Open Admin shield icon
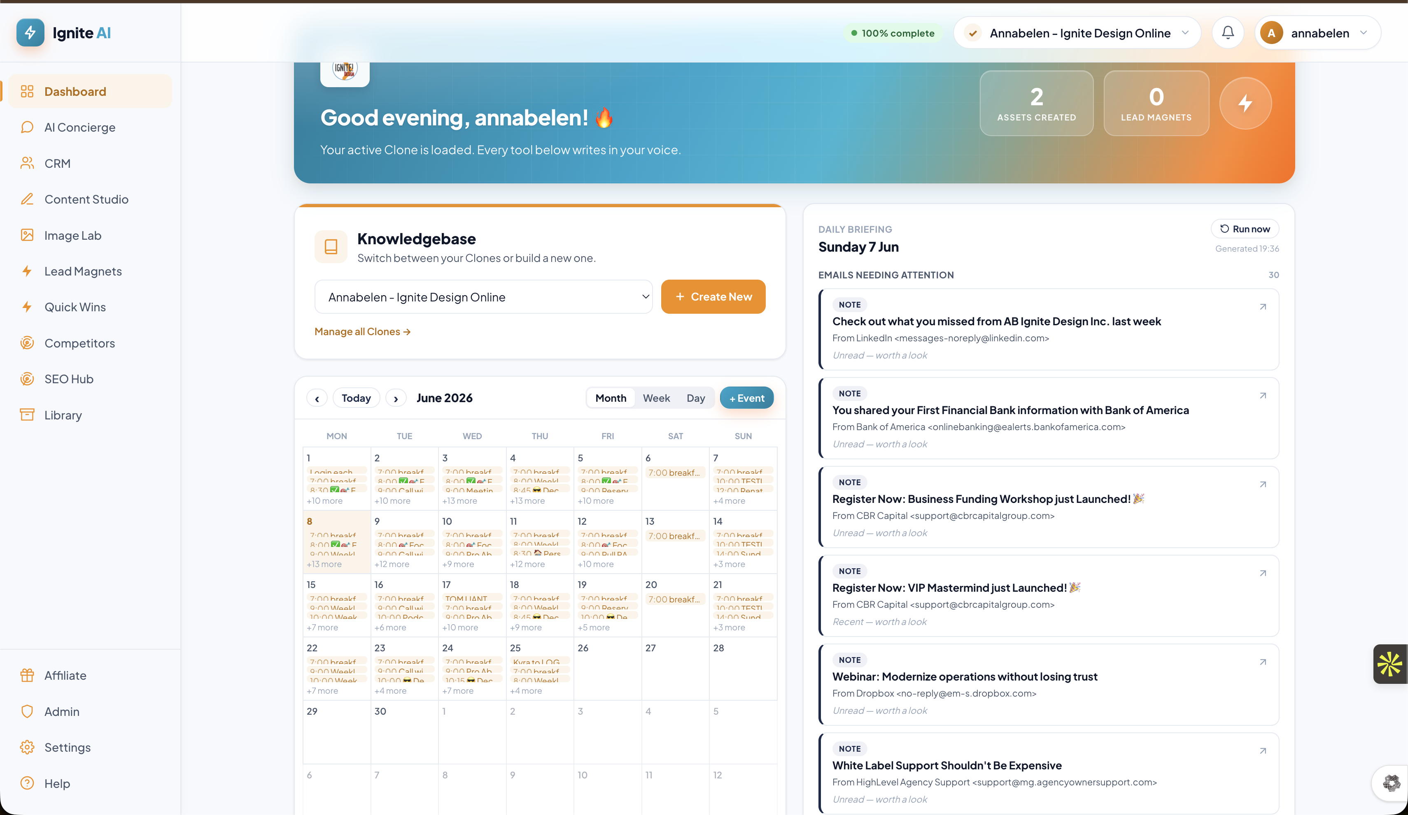 [27, 712]
